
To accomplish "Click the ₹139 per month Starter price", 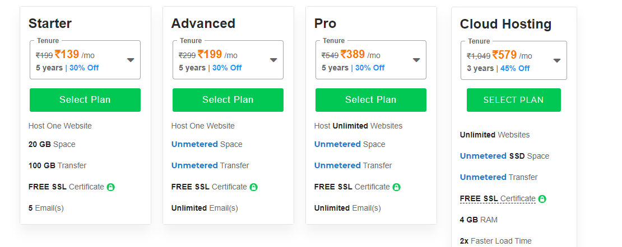I will click(x=67, y=55).
